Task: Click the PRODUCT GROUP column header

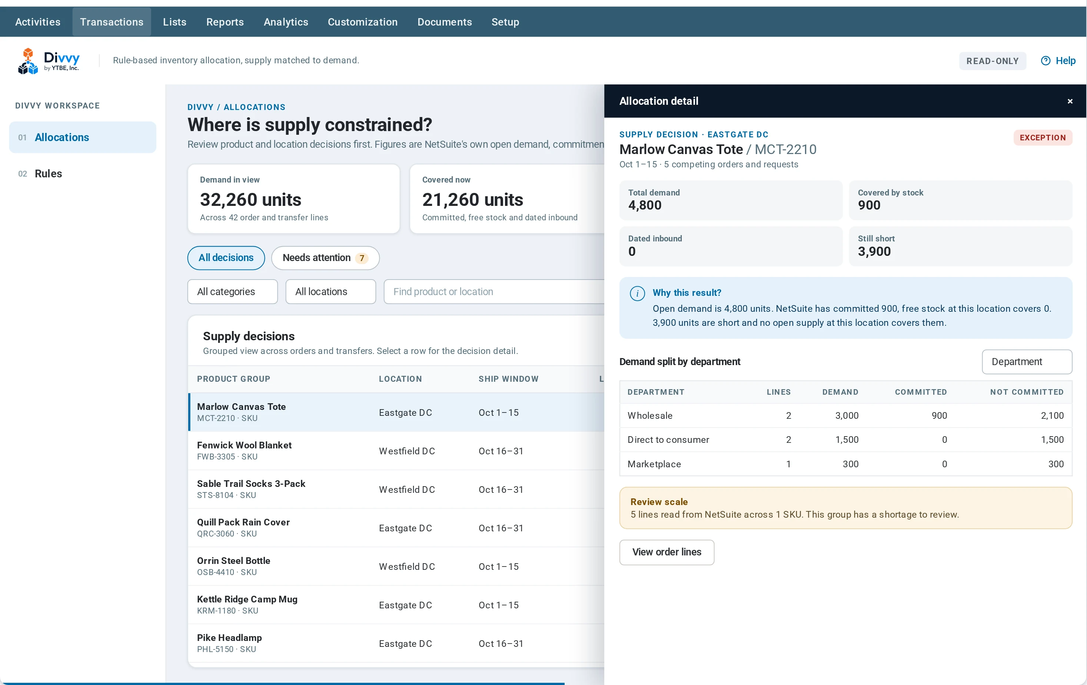Action: (233, 379)
